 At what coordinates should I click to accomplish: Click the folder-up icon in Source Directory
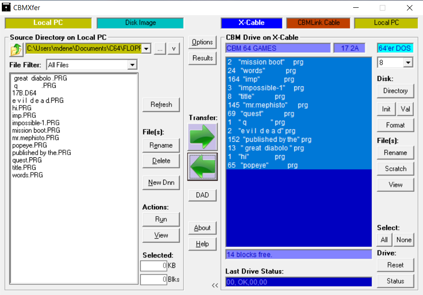point(17,49)
